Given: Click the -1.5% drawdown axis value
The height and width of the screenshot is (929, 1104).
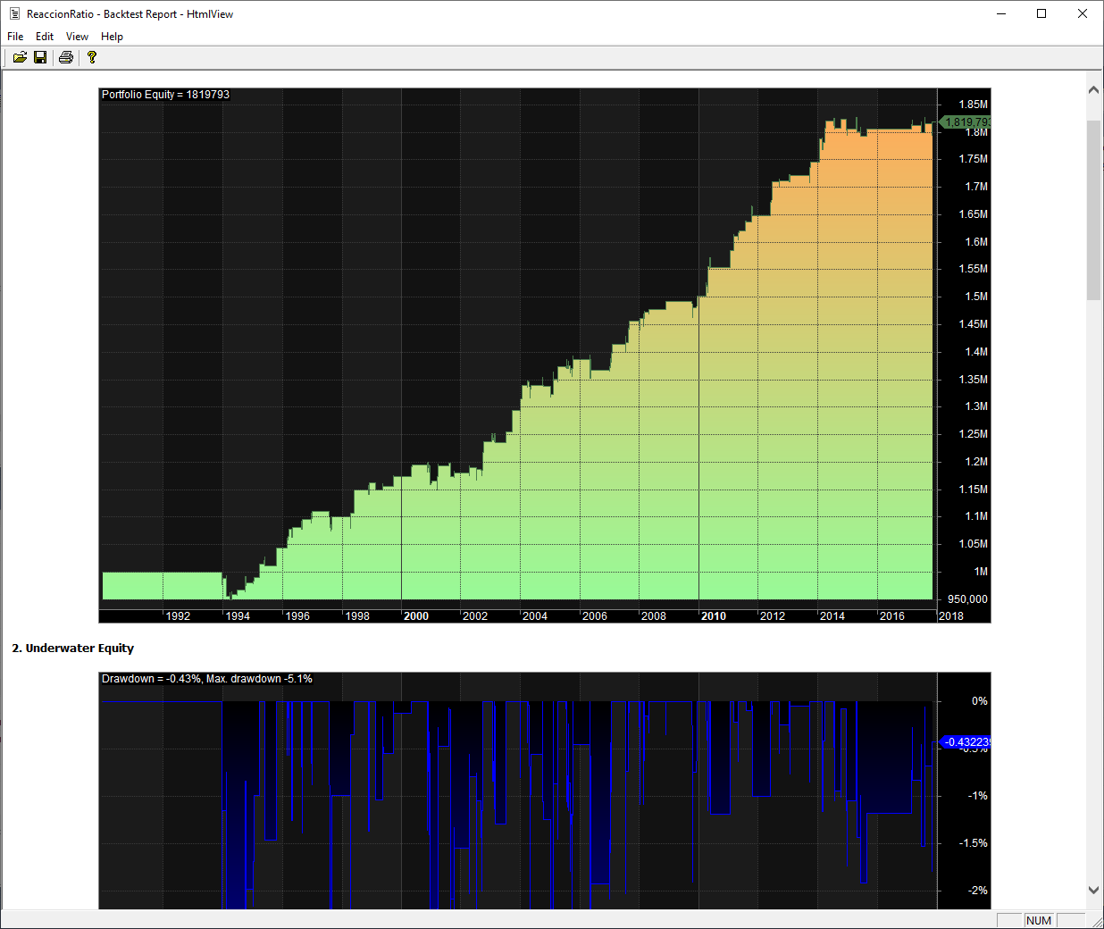Looking at the screenshot, I should 974,843.
